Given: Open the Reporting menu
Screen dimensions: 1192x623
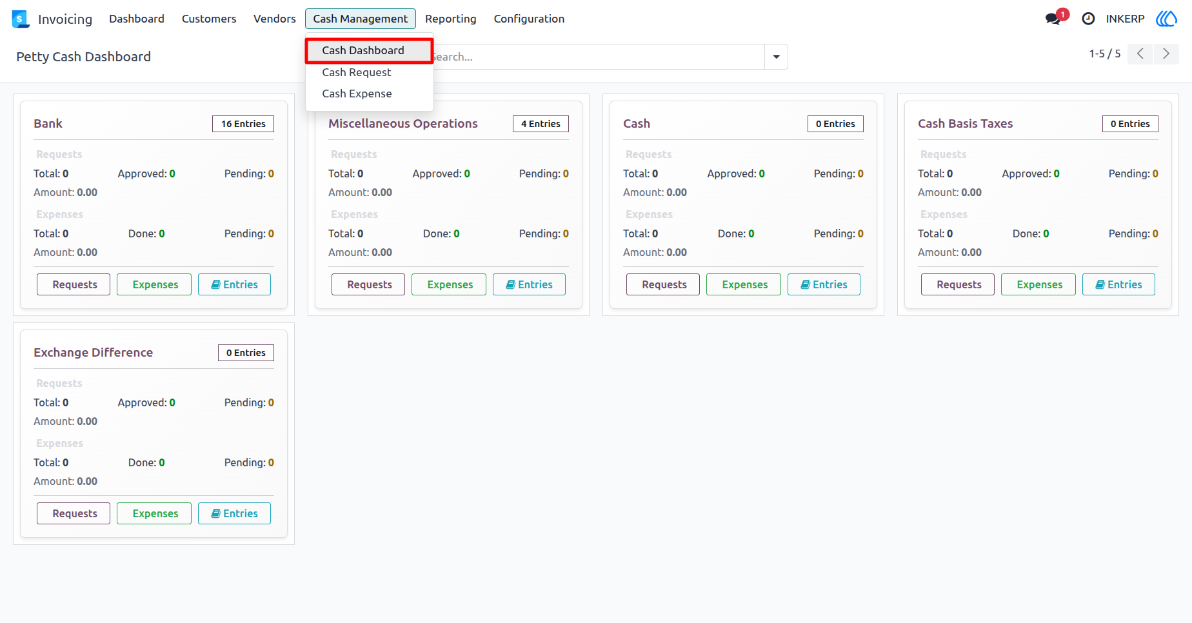Looking at the screenshot, I should 451,19.
